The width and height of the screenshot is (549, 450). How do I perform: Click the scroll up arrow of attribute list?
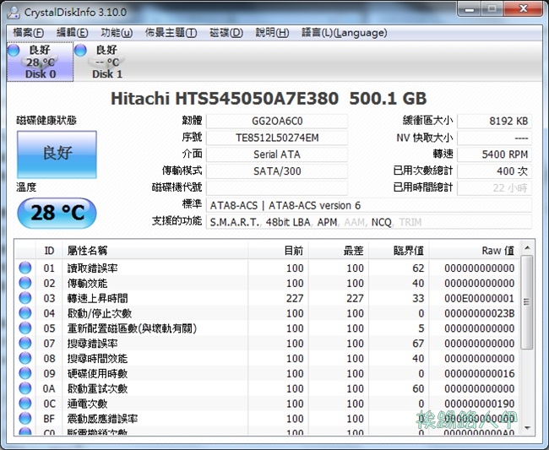coord(527,248)
